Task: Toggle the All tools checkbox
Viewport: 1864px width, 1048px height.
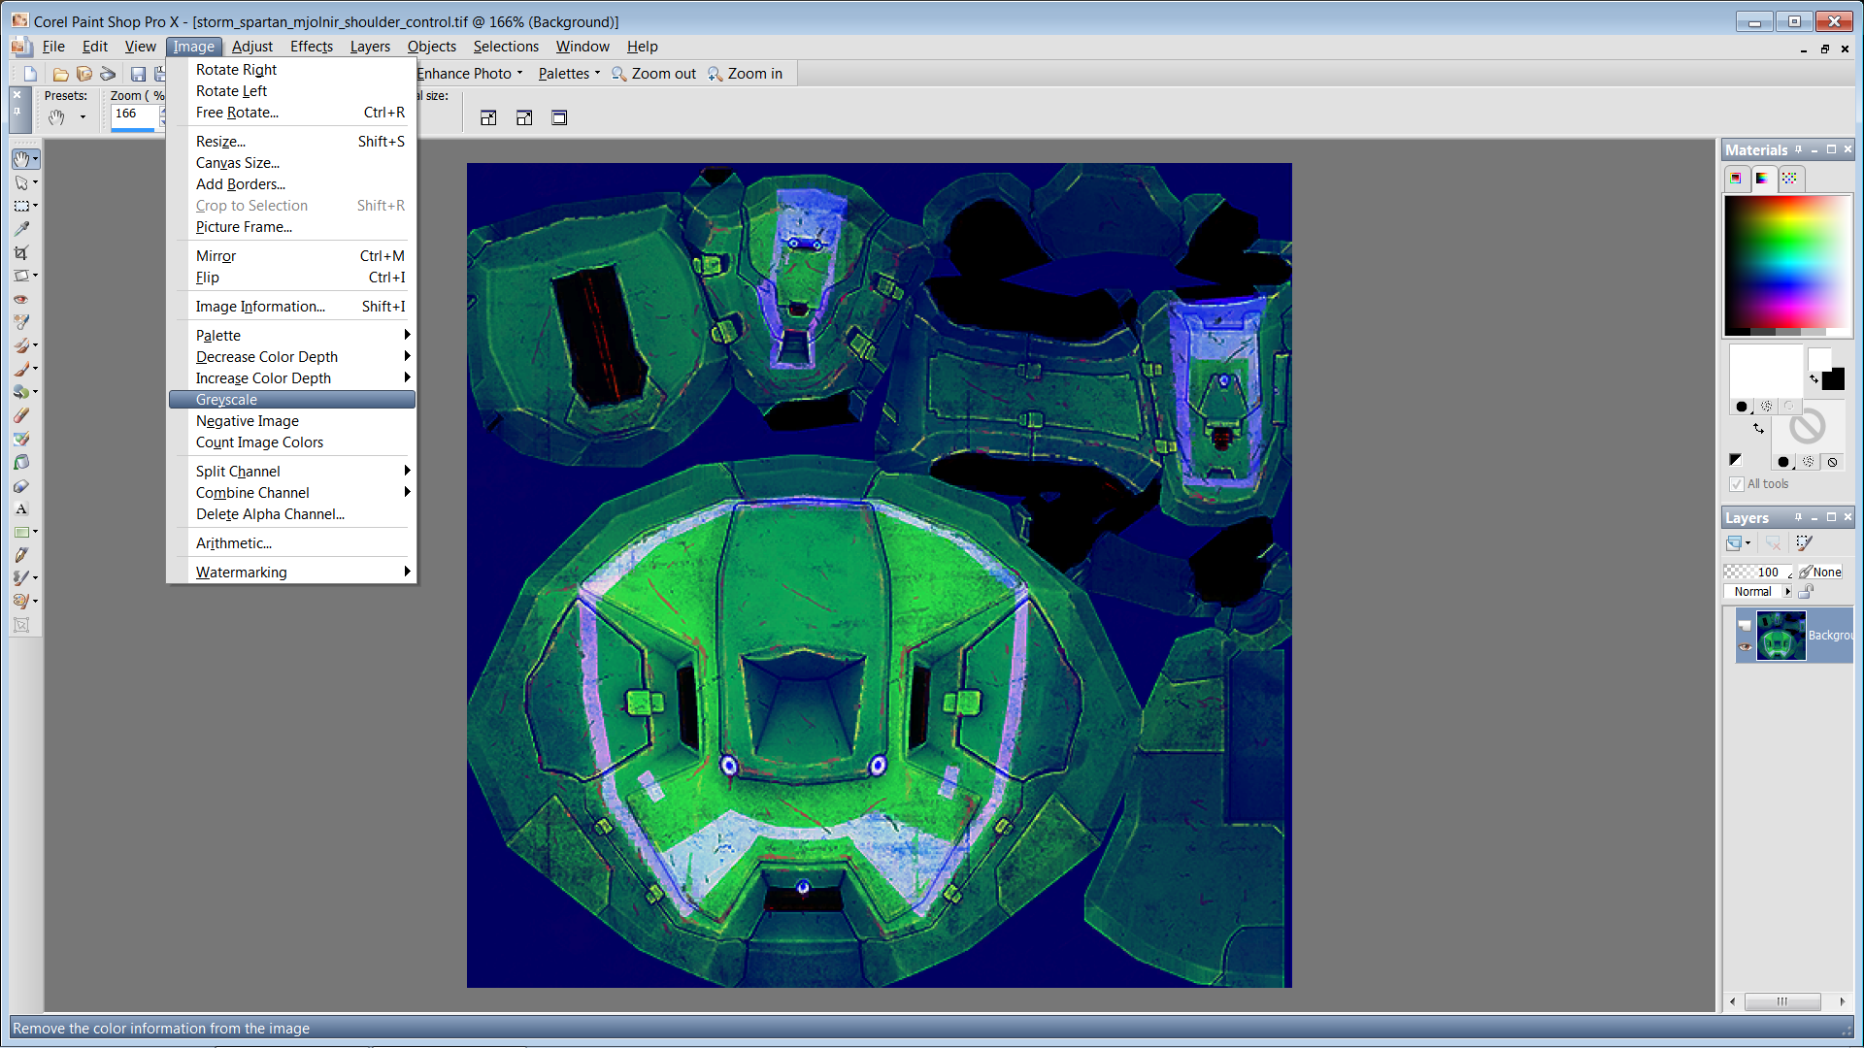Action: (1737, 484)
